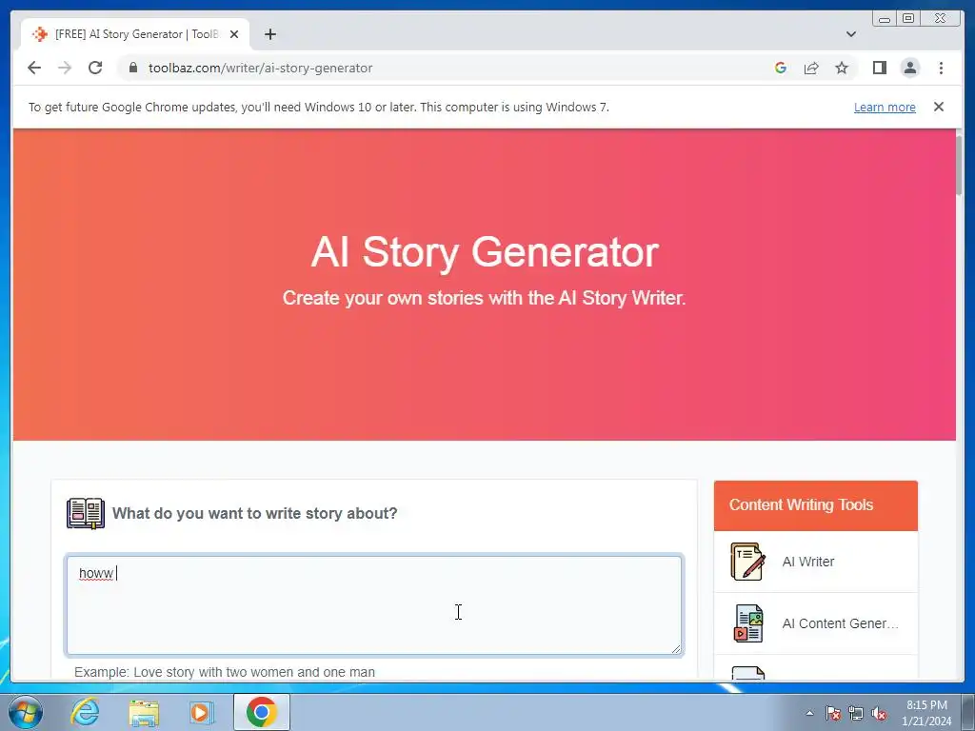
Task: View site info via the padlock icon
Action: tap(132, 68)
